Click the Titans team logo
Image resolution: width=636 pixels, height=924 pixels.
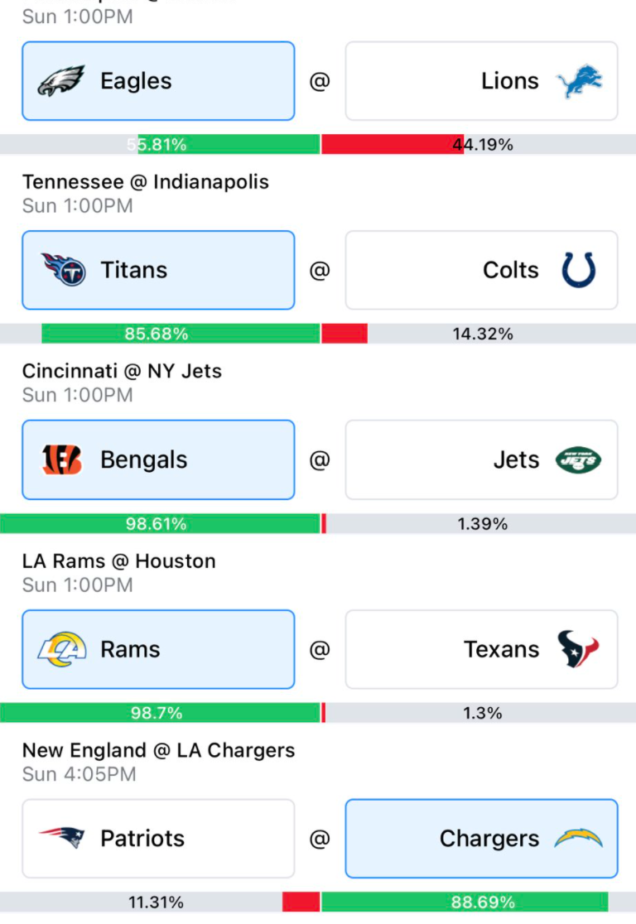click(63, 270)
